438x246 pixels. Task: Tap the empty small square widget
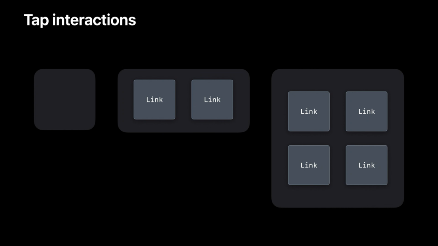65,100
